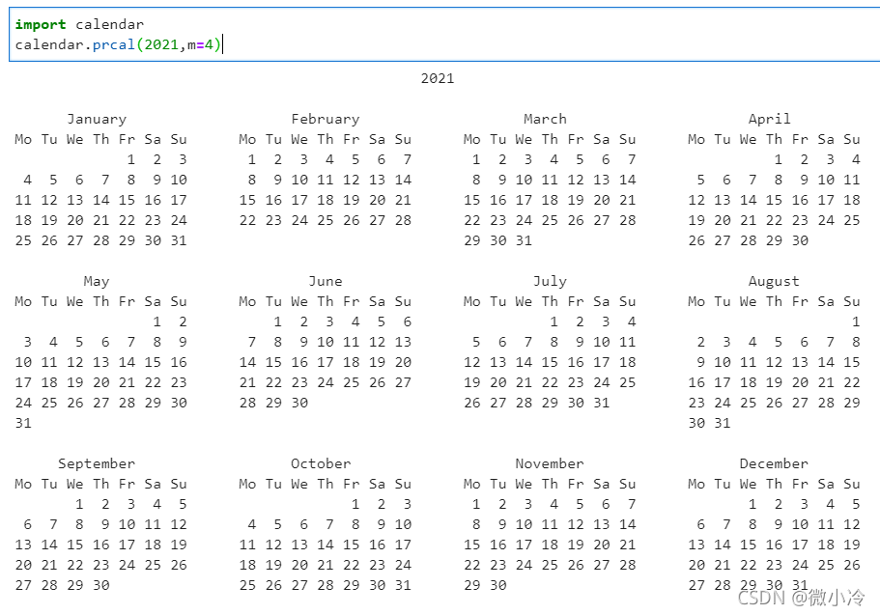The height and width of the screenshot is (615, 880).
Task: Click day 30 in the April calendar
Action: pyautogui.click(x=800, y=240)
